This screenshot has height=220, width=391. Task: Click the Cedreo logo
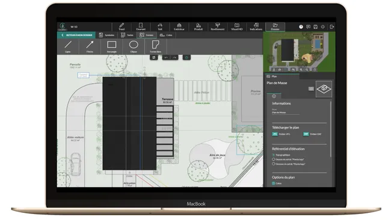63,26
